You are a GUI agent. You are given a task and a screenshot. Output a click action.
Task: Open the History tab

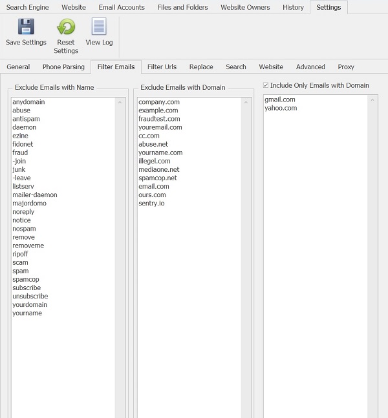[294, 7]
